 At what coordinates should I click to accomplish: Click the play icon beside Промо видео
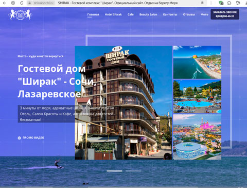click(19, 138)
